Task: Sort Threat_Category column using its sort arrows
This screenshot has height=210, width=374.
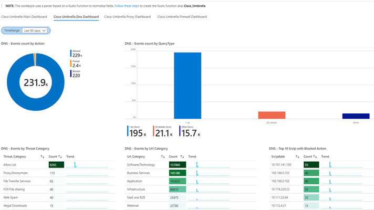Action: [43, 156]
